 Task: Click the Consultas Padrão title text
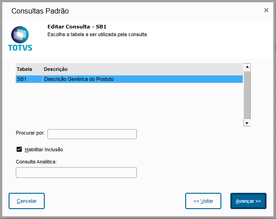click(x=40, y=11)
